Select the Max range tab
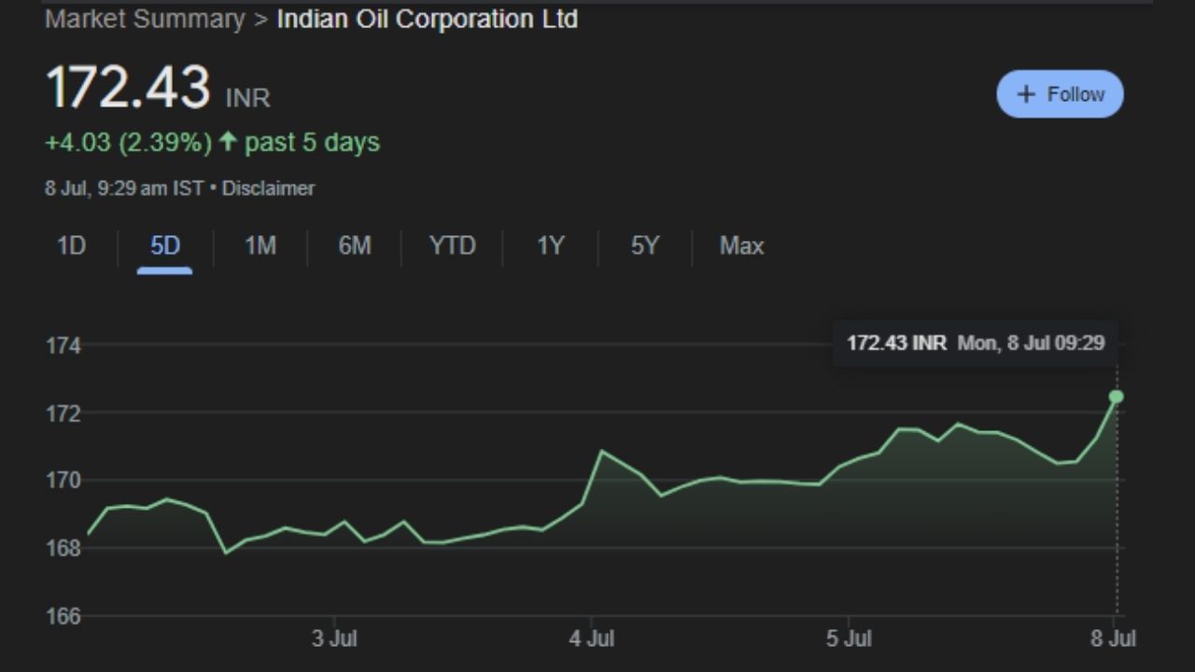The width and height of the screenshot is (1195, 672). [741, 246]
